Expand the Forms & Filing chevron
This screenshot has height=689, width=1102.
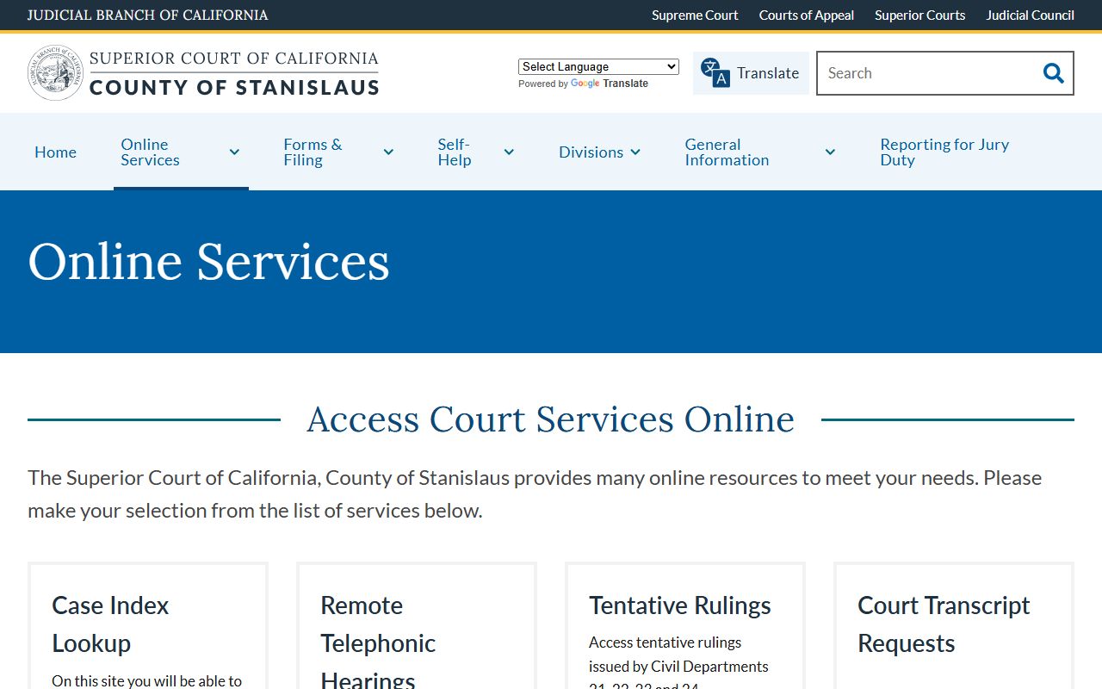(x=388, y=152)
